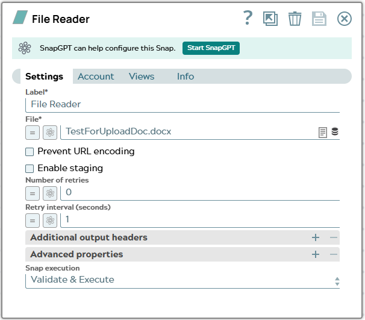Viewport: 365px width, 320px height.
Task: Click the SnapGPT logo in the banner
Action: point(25,48)
